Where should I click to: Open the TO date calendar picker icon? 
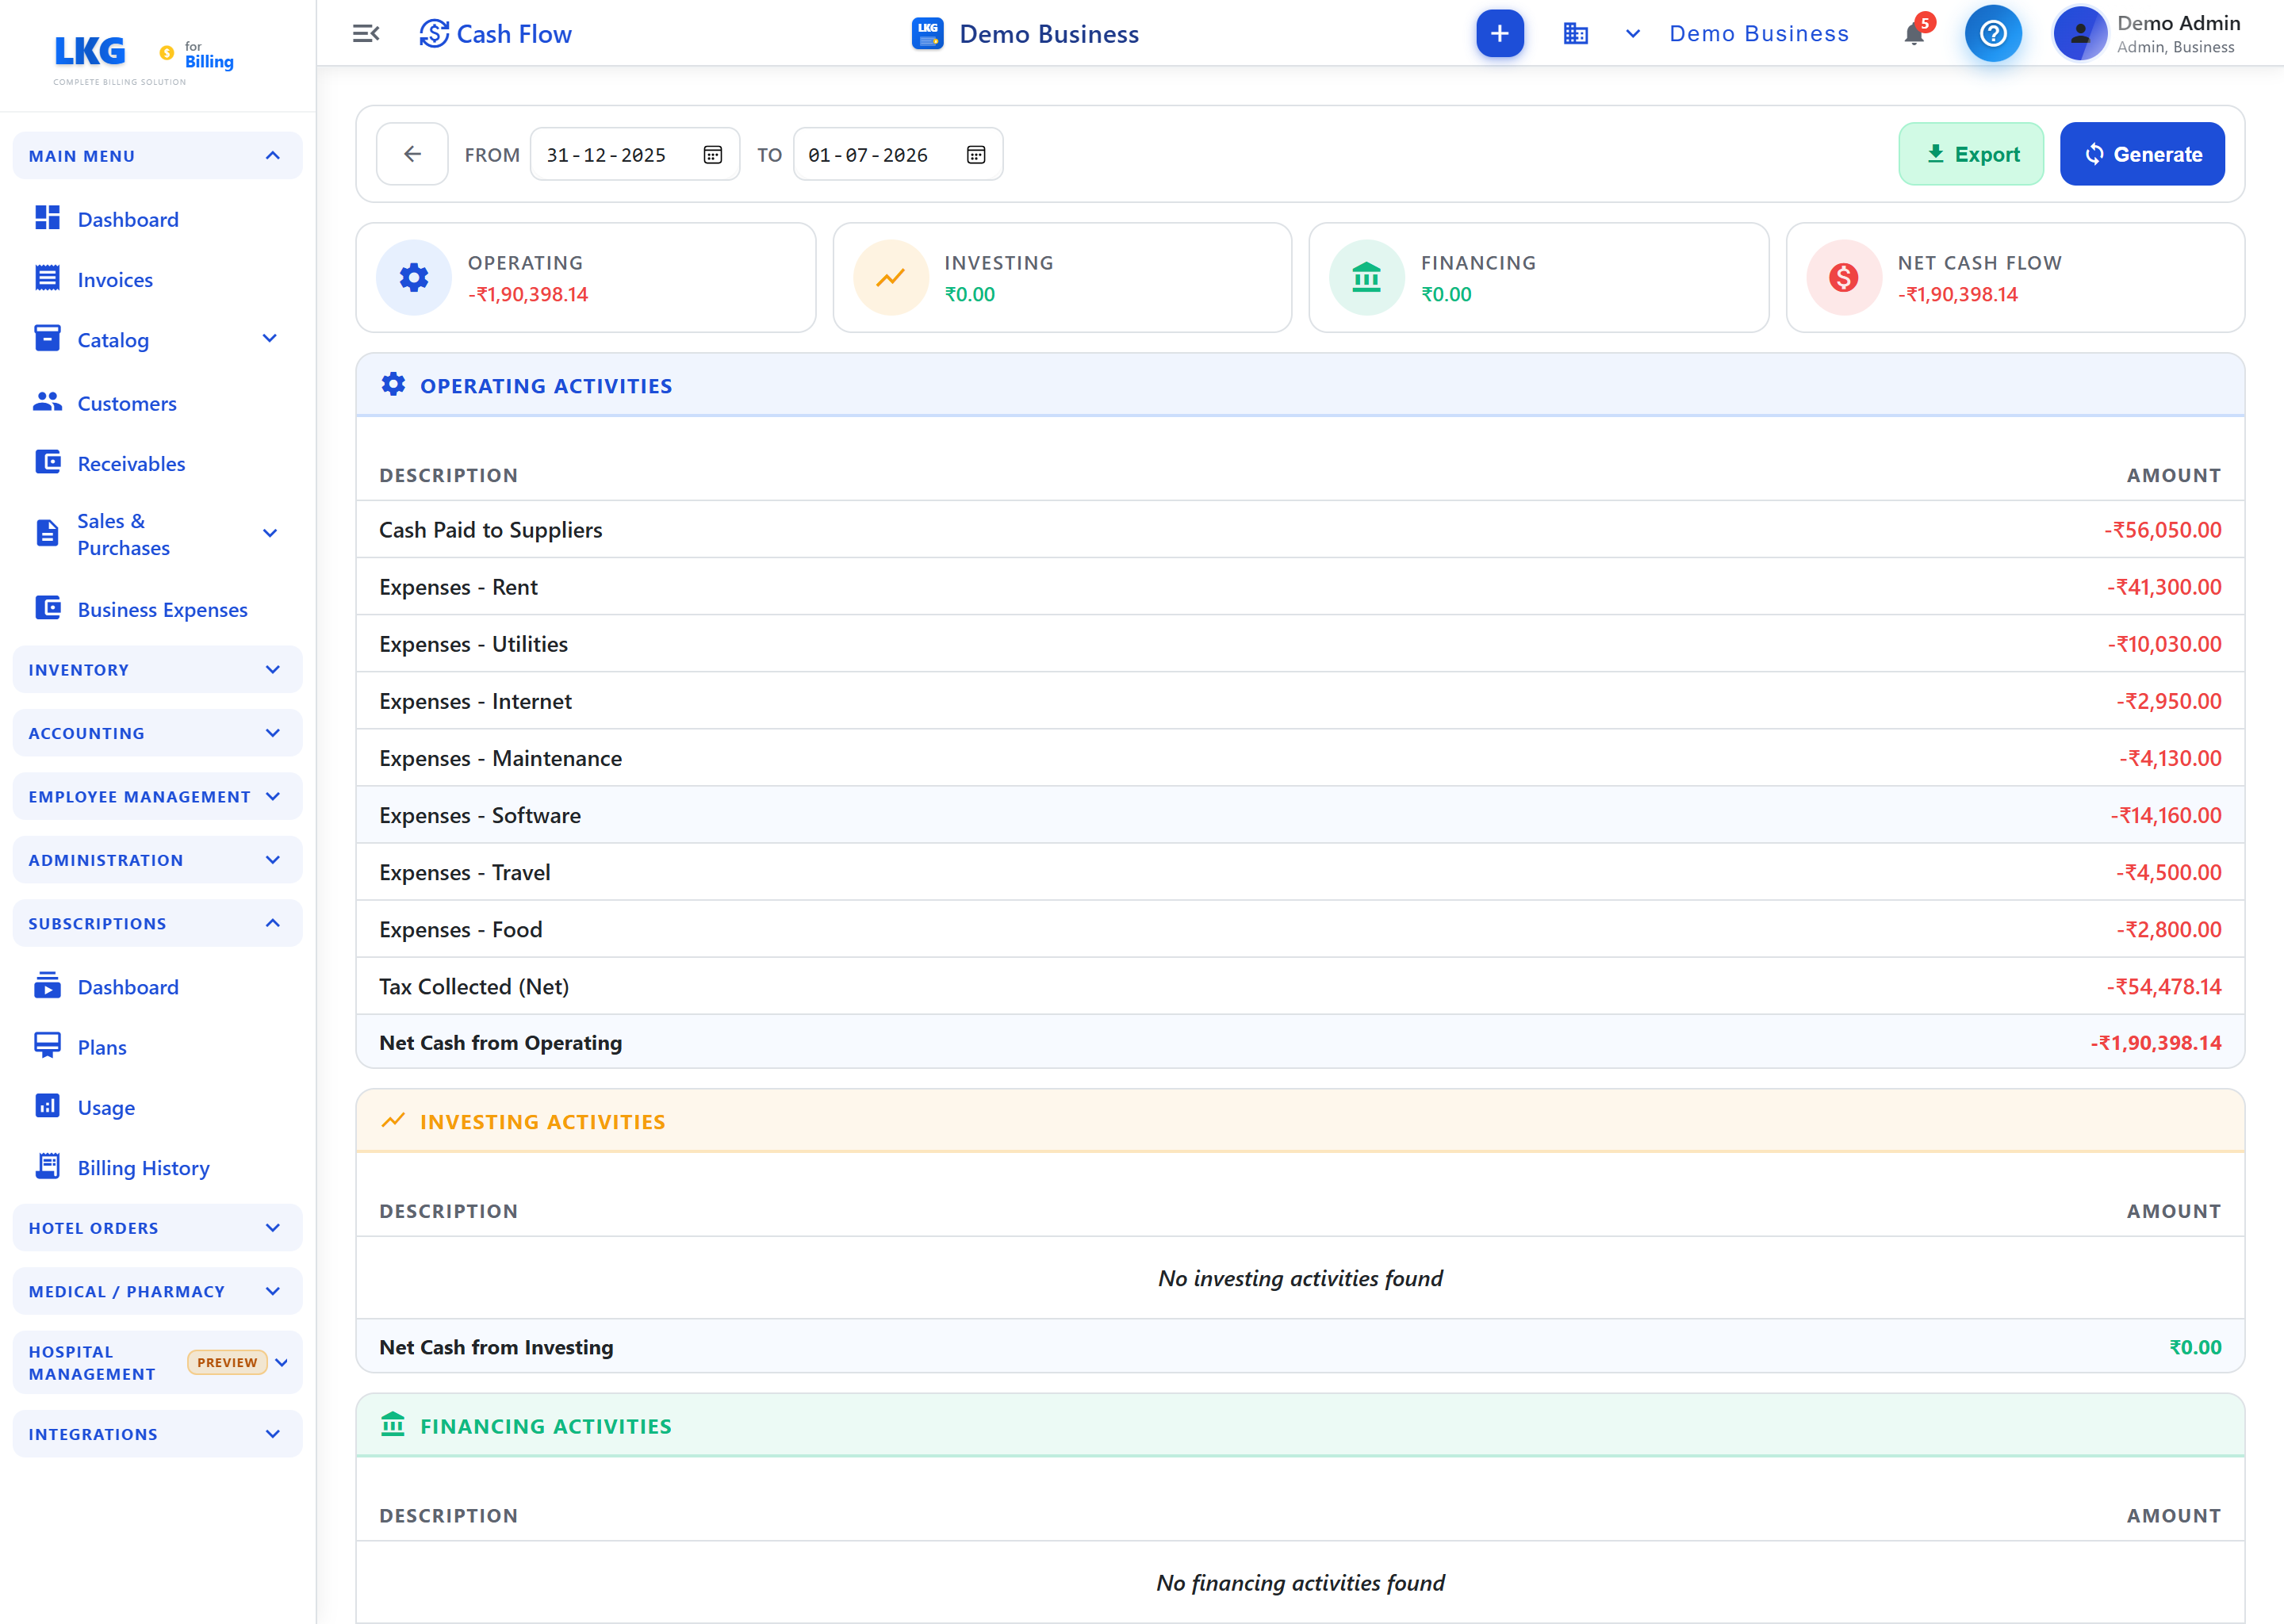pyautogui.click(x=976, y=155)
